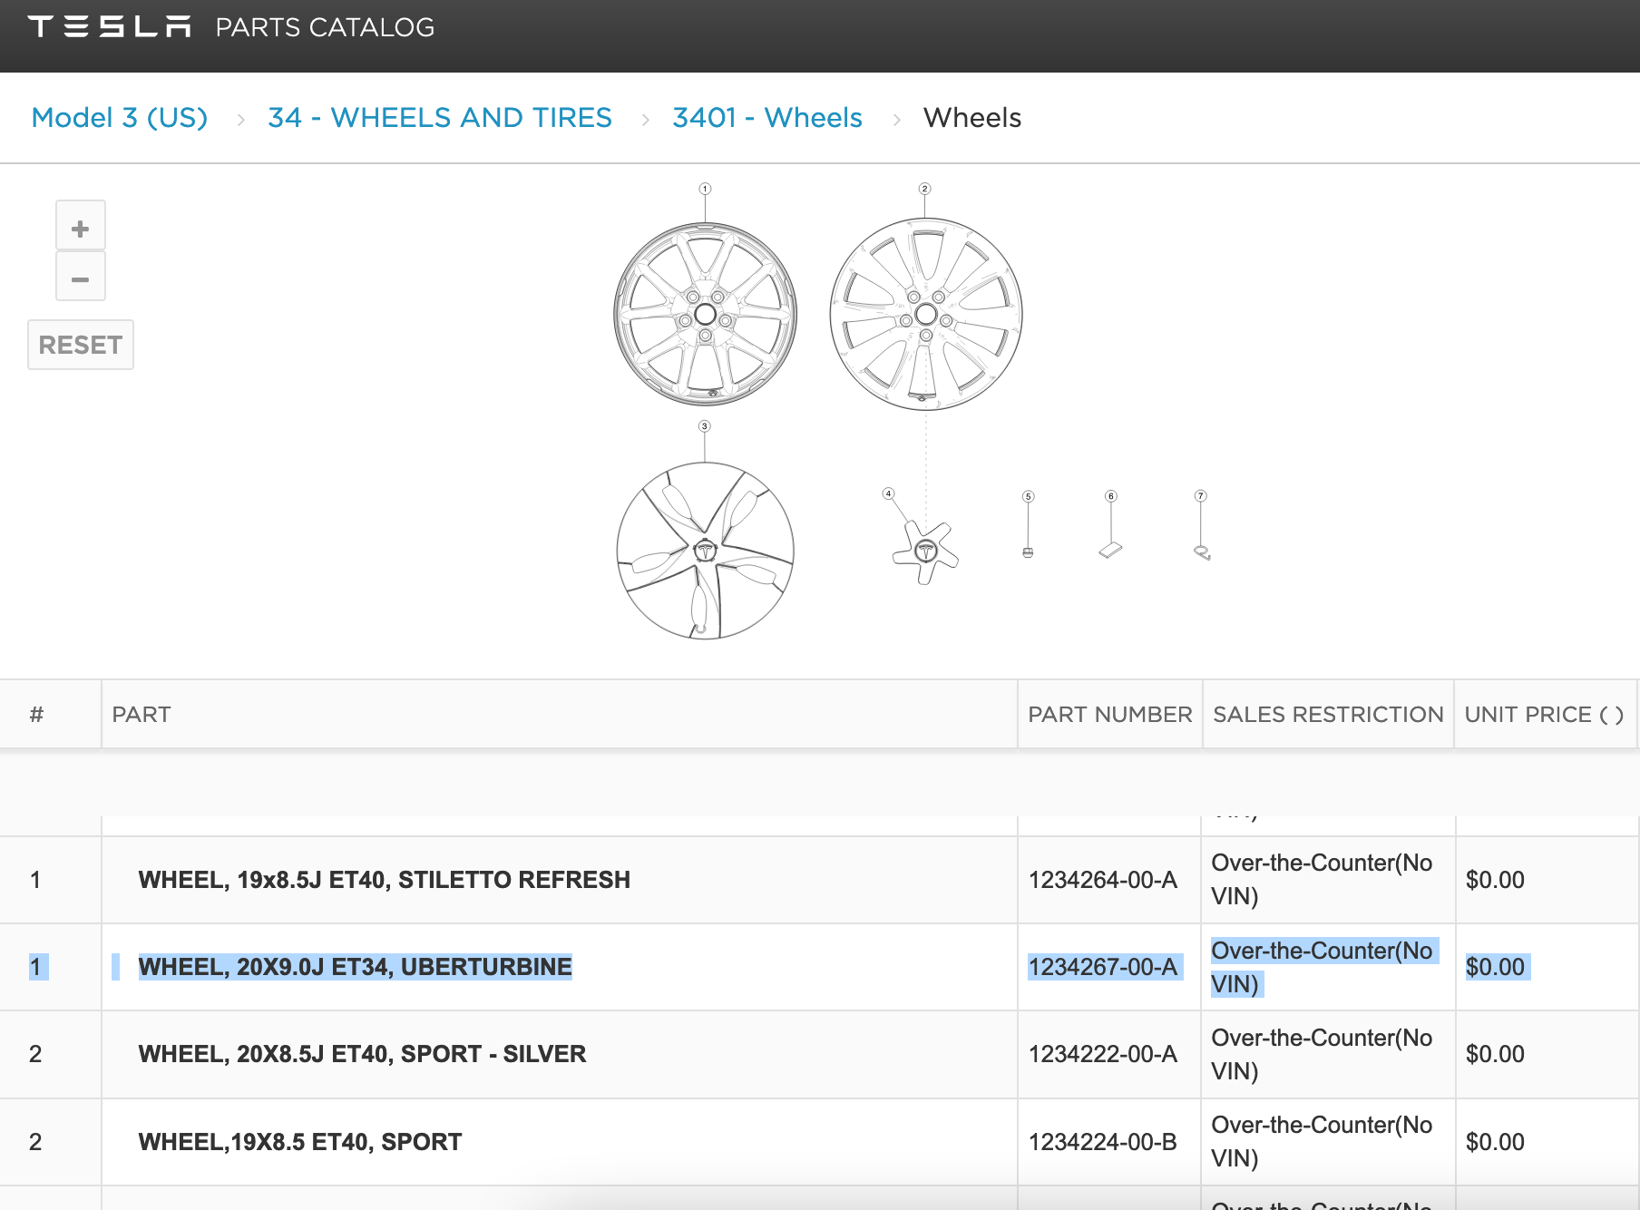Screen dimensions: 1640x1210
Task: Select WHEEL, 19x8.5J ET40, STILETTO REFRESH row
Action: click(820, 880)
